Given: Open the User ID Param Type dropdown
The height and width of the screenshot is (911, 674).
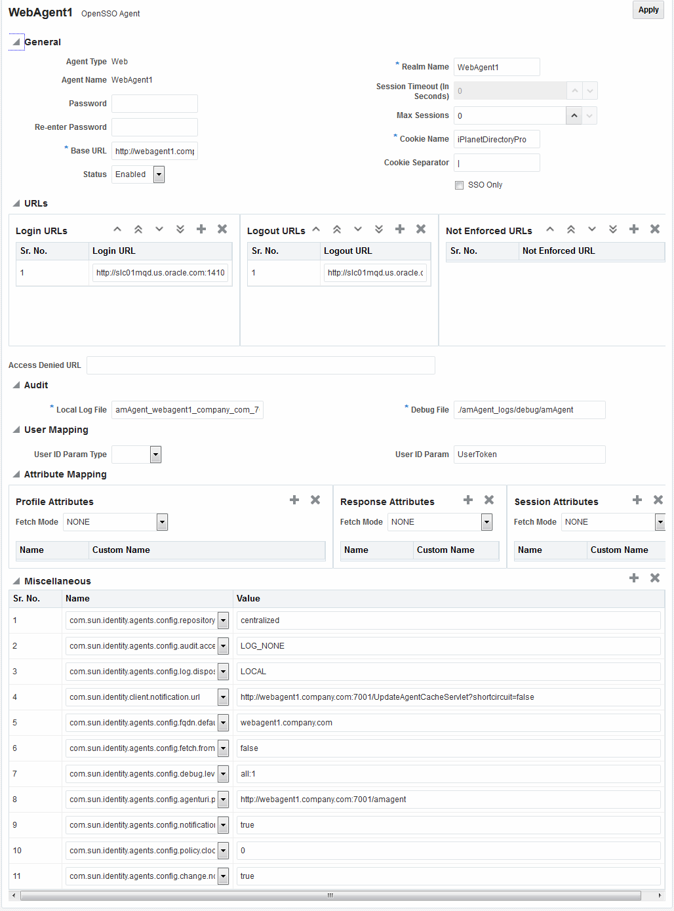Looking at the screenshot, I should point(155,455).
